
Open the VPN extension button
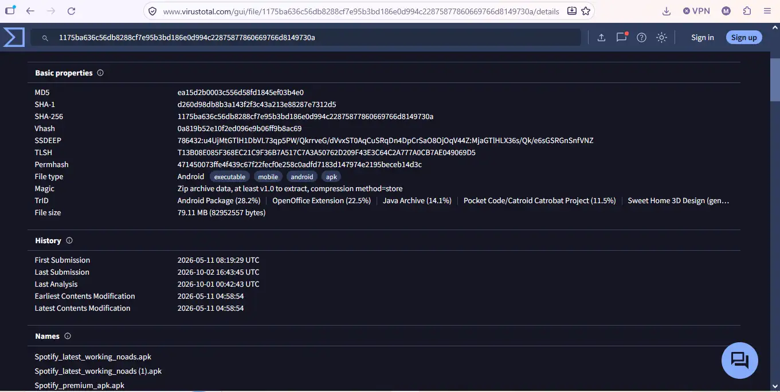click(697, 11)
